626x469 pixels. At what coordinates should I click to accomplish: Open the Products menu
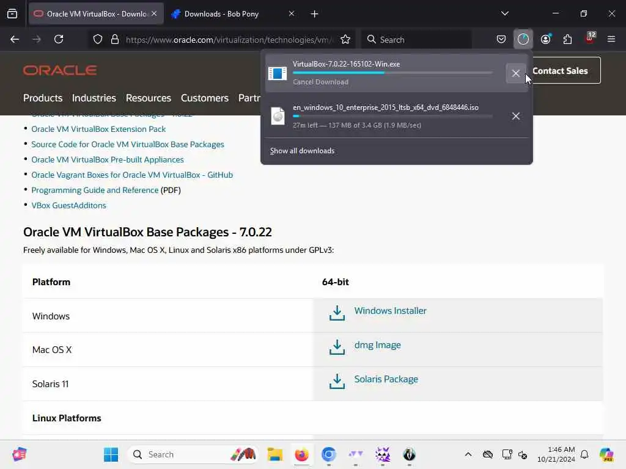43,98
